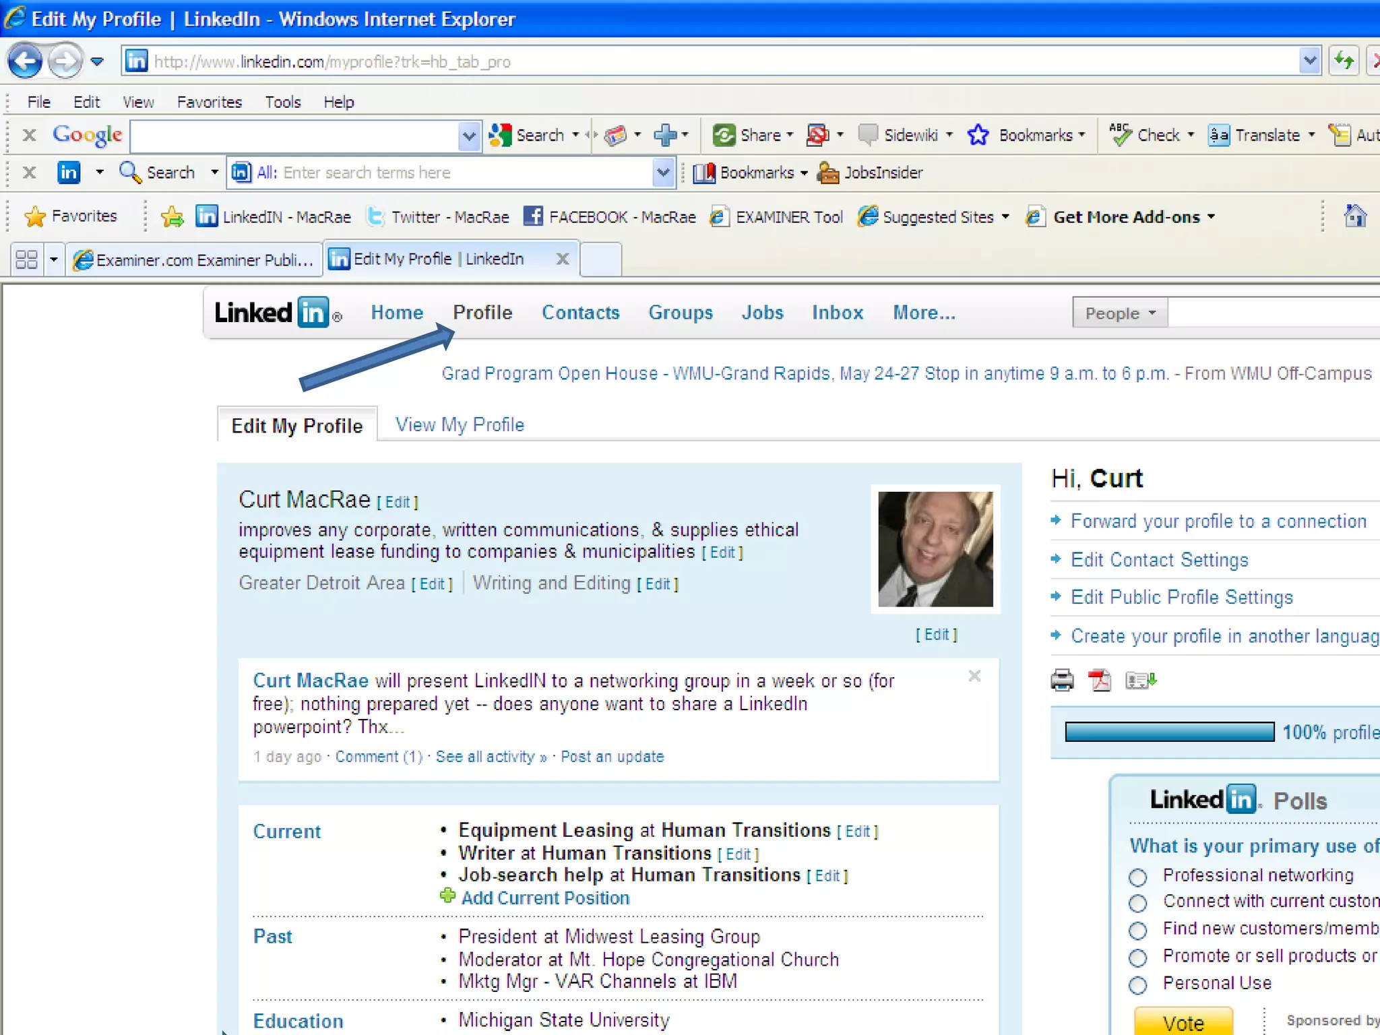Switch to Examiner.com browser tab

193,259
